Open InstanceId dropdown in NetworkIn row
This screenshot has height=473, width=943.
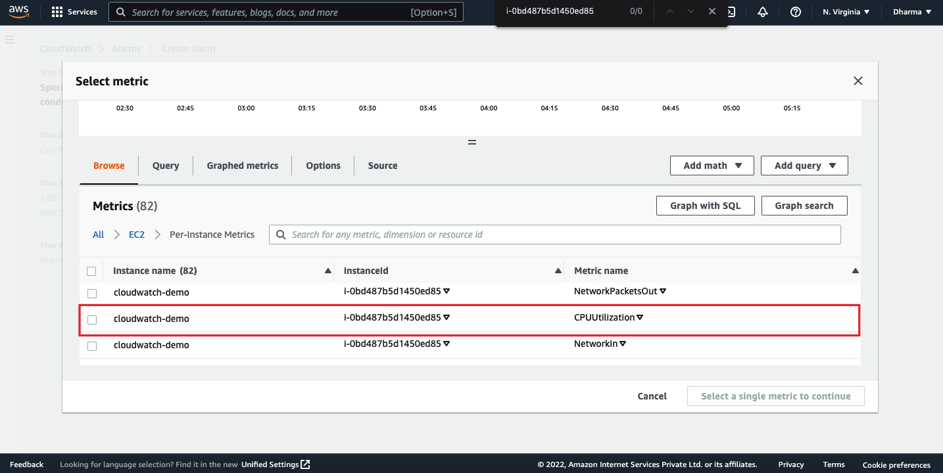[x=447, y=344]
